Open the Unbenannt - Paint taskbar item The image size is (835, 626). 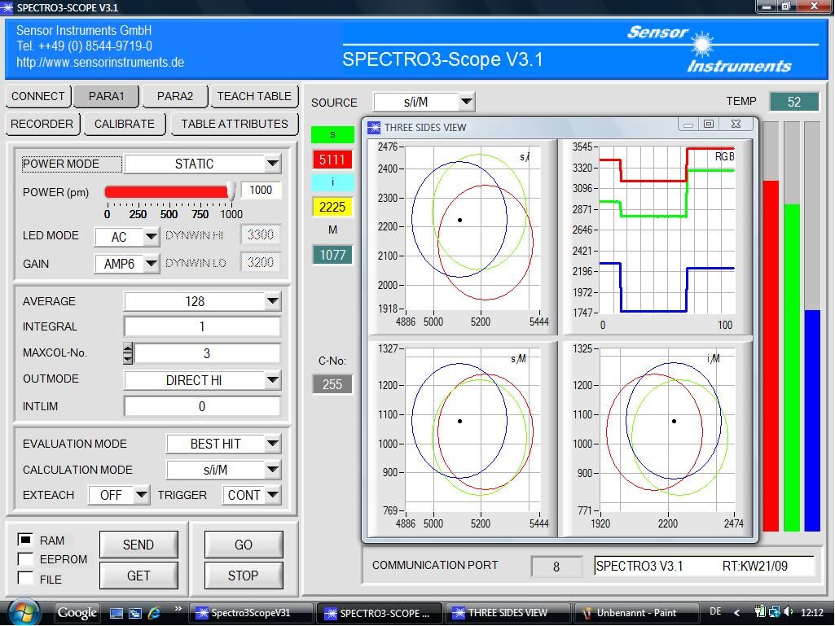635,613
